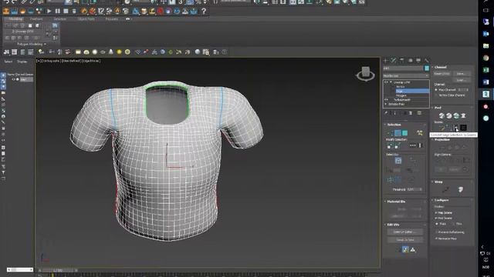Click the Tweak In View button
The width and height of the screenshot is (494, 277).
click(404, 239)
